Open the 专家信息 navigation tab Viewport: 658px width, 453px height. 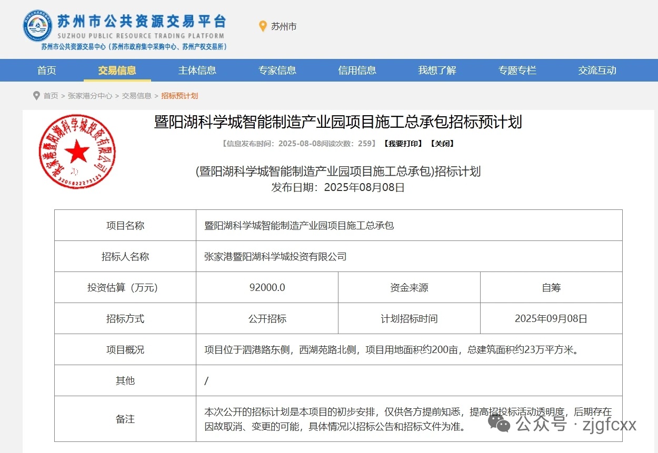click(277, 71)
